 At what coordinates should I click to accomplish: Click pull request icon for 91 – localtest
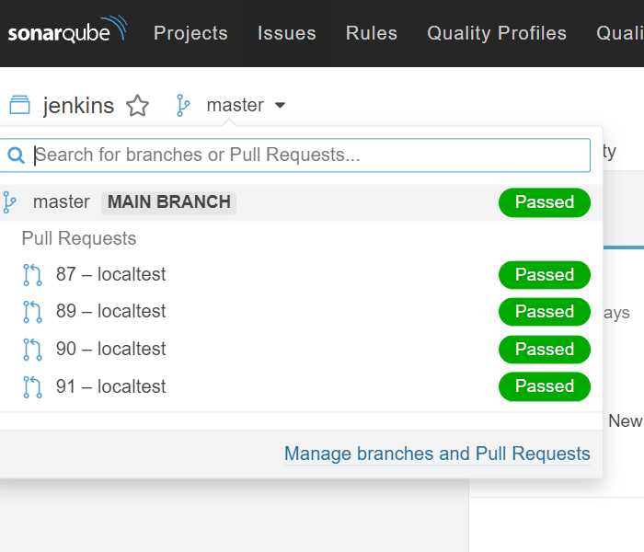(x=32, y=387)
